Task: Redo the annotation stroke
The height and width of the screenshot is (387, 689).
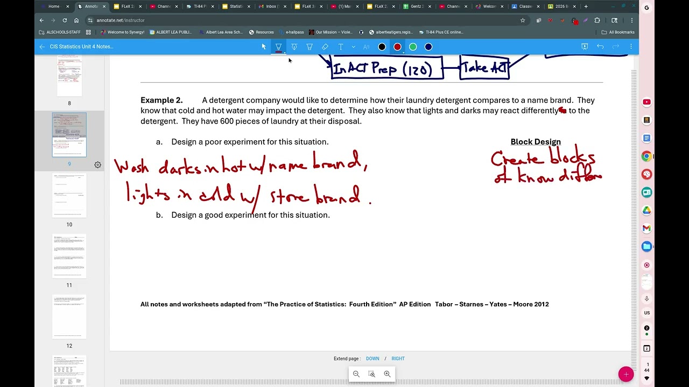Action: coord(616,47)
